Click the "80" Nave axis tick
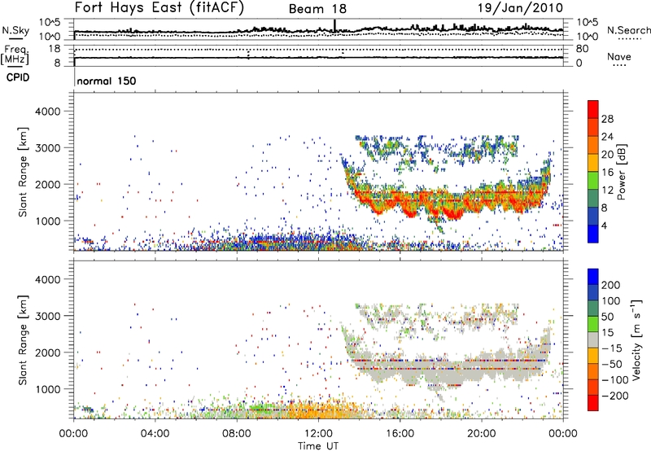The height and width of the screenshot is (451, 651). pos(582,49)
